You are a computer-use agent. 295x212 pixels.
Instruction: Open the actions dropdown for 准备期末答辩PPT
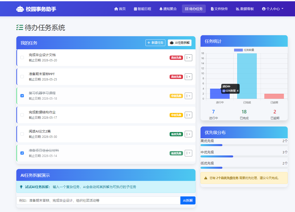coord(188,77)
